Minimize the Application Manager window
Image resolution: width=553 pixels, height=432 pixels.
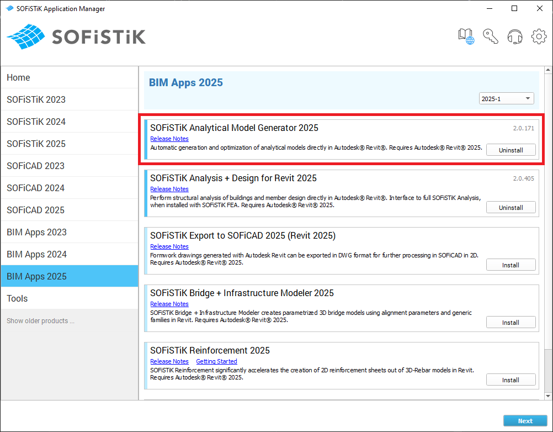pos(490,8)
